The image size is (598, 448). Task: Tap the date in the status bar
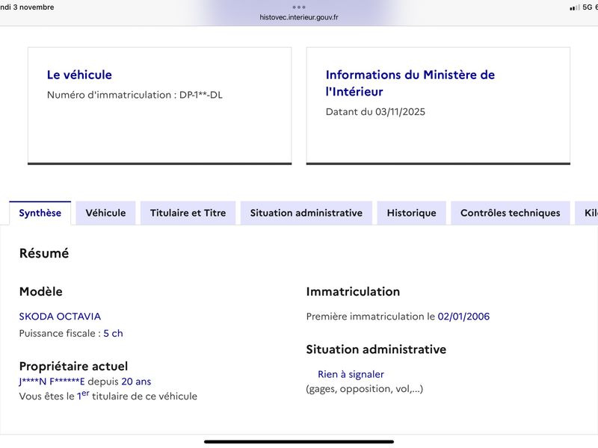click(x=27, y=7)
